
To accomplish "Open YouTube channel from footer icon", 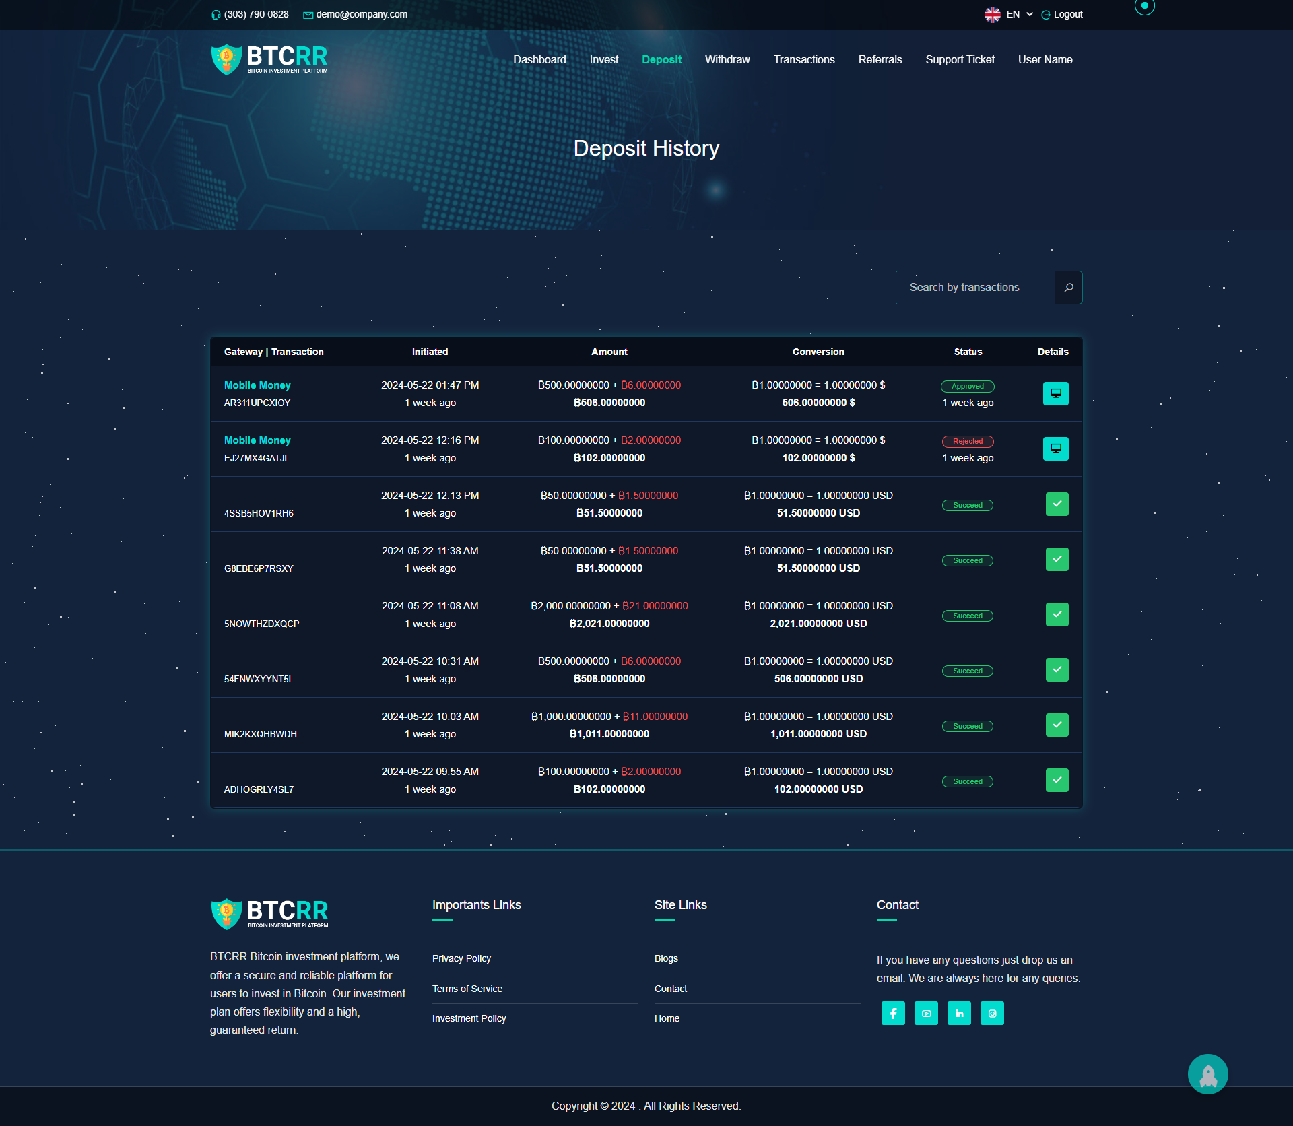I will [926, 1013].
